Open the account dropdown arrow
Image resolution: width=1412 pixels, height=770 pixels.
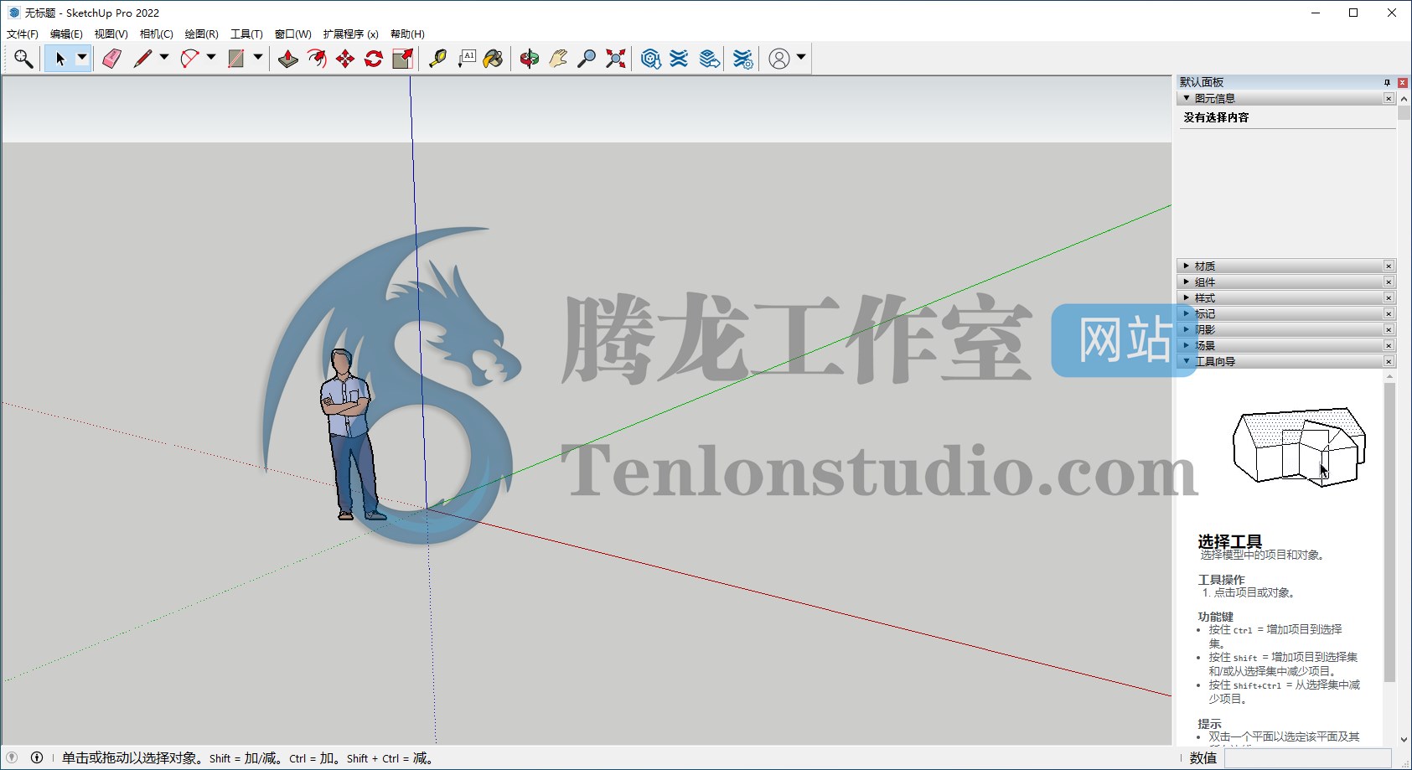[x=801, y=58]
